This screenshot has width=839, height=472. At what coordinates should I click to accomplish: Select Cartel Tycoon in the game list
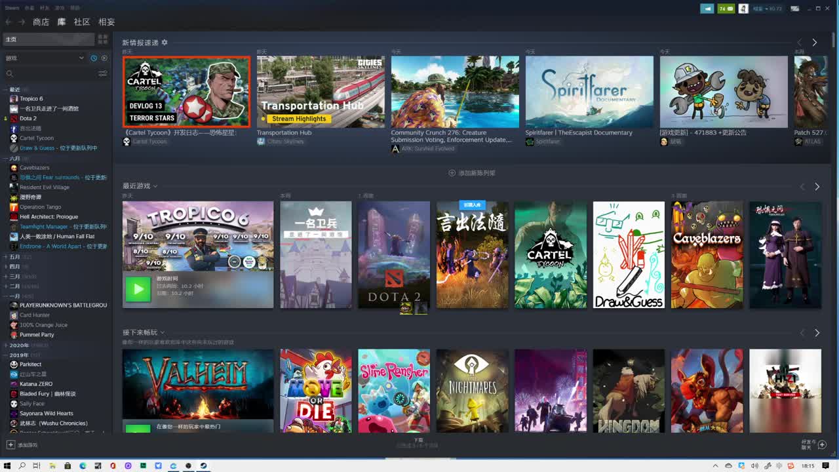[37, 138]
